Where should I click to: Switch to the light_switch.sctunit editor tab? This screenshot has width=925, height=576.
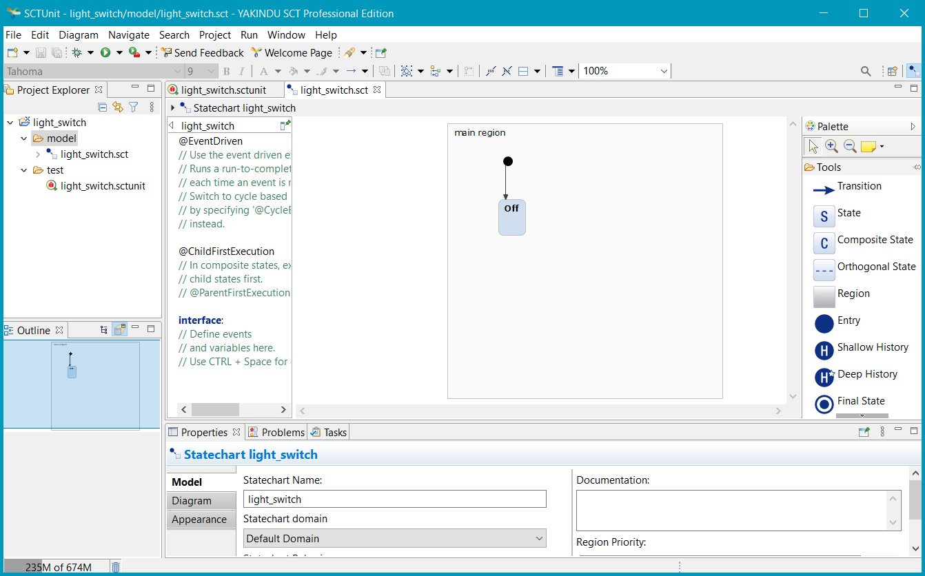[223, 90]
